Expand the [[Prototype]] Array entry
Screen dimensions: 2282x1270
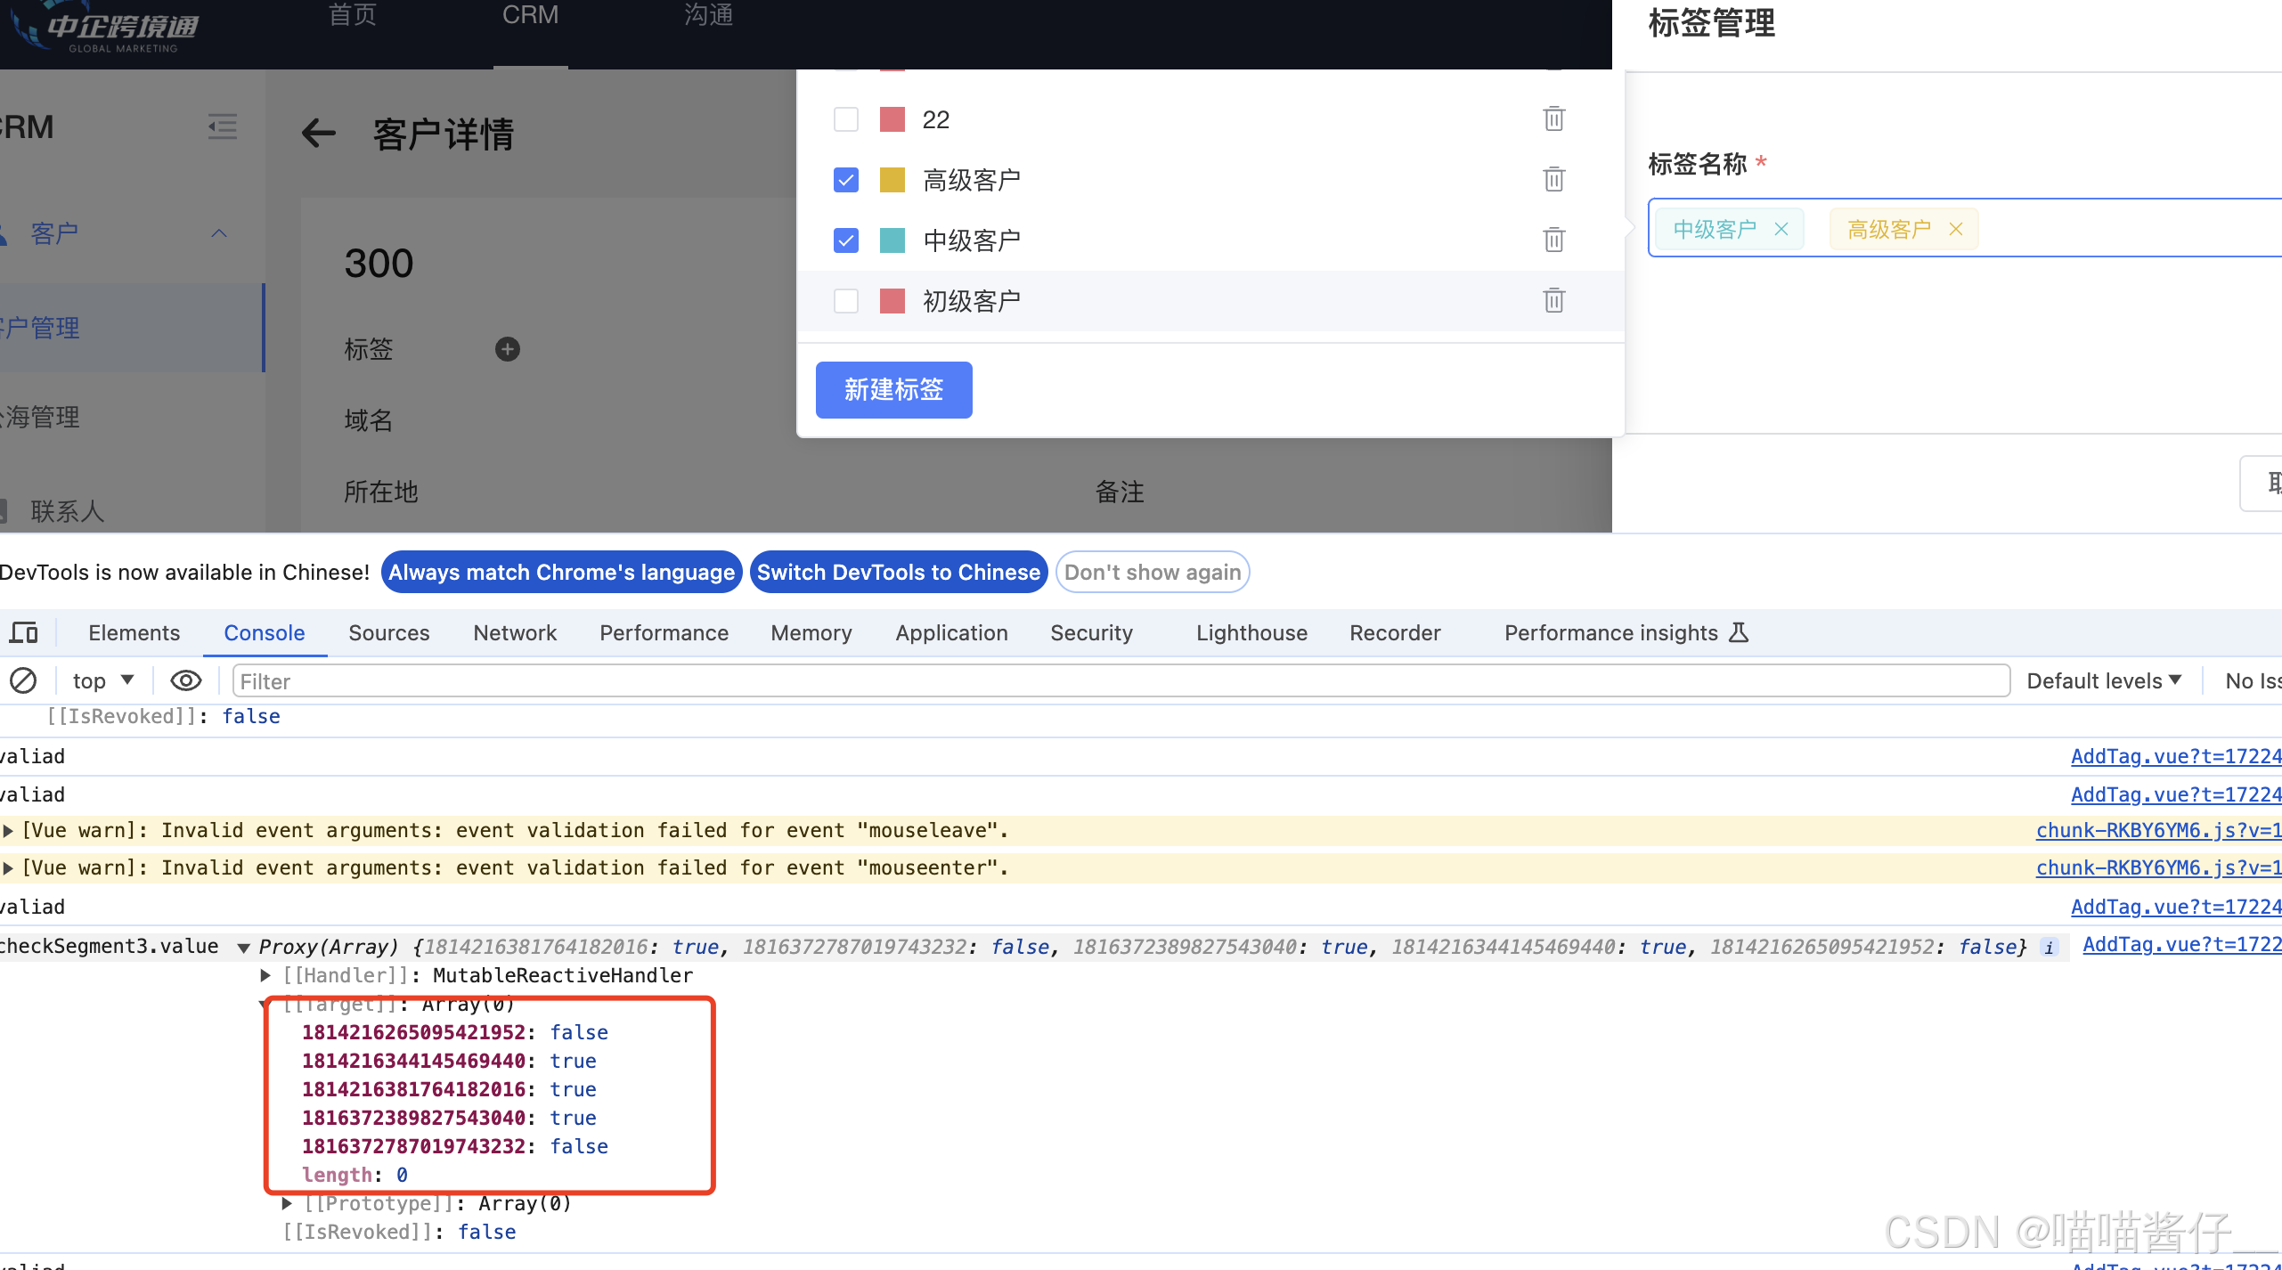pyautogui.click(x=286, y=1203)
